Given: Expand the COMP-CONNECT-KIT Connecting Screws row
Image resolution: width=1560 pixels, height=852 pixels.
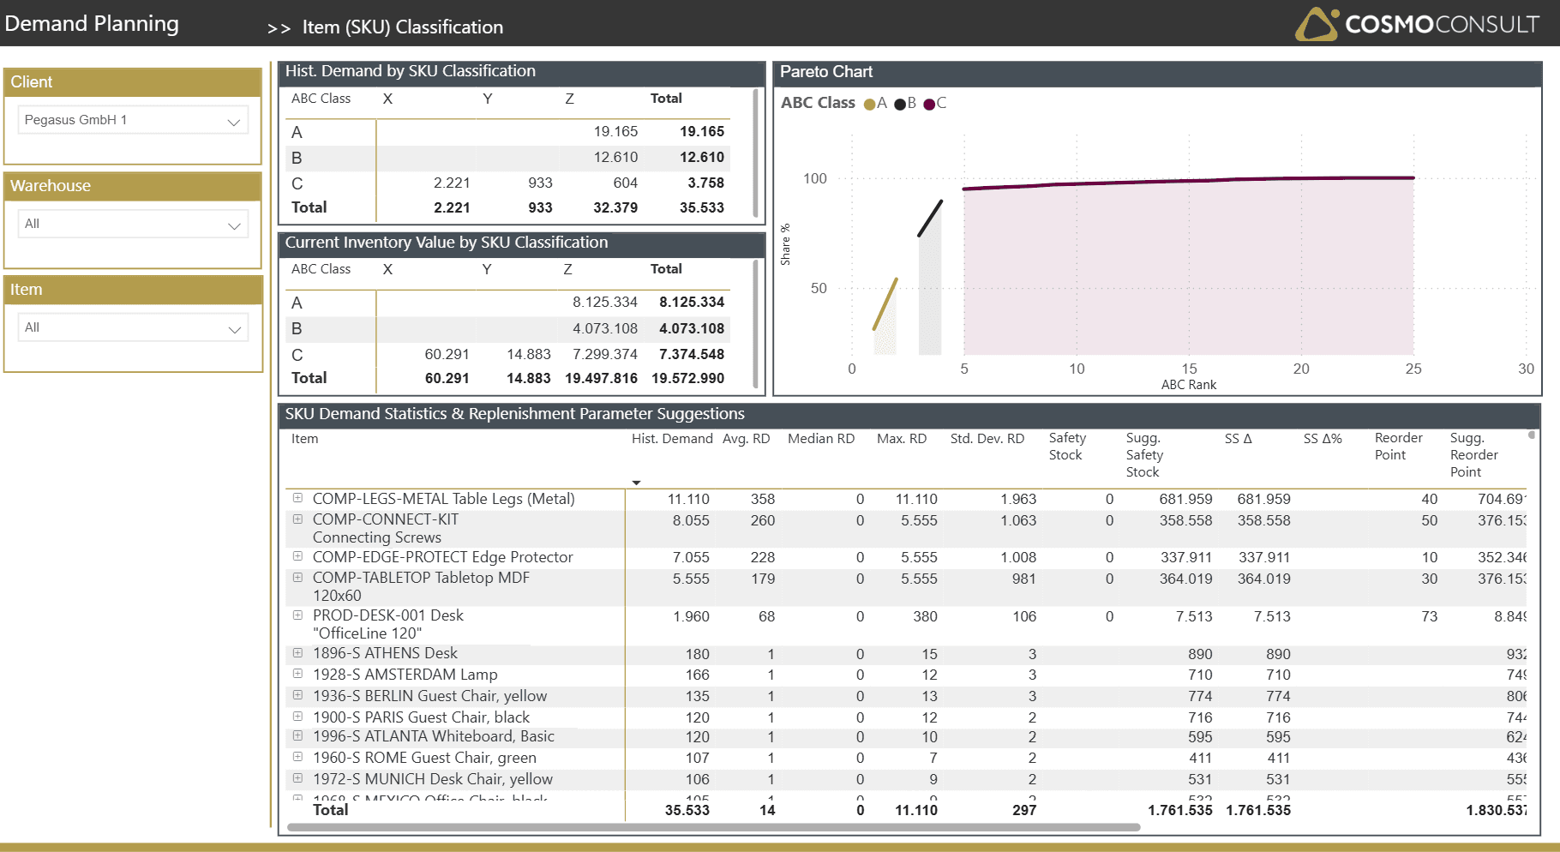Looking at the screenshot, I should tap(297, 519).
